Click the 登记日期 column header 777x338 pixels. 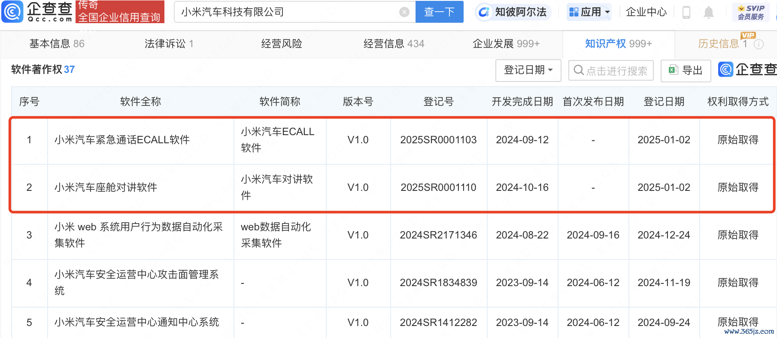[664, 102]
